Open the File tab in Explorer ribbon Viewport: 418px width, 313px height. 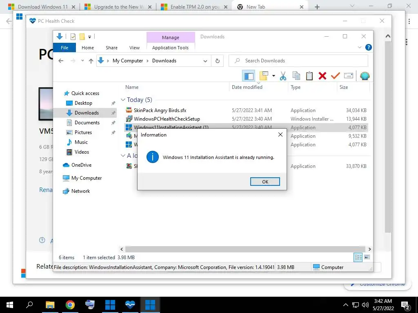pyautogui.click(x=64, y=48)
